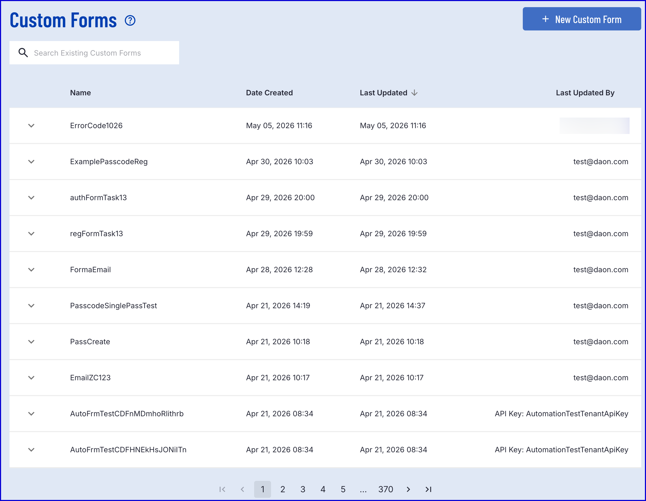Image resolution: width=646 pixels, height=501 pixels.
Task: Jump to the last page icon
Action: (x=428, y=489)
